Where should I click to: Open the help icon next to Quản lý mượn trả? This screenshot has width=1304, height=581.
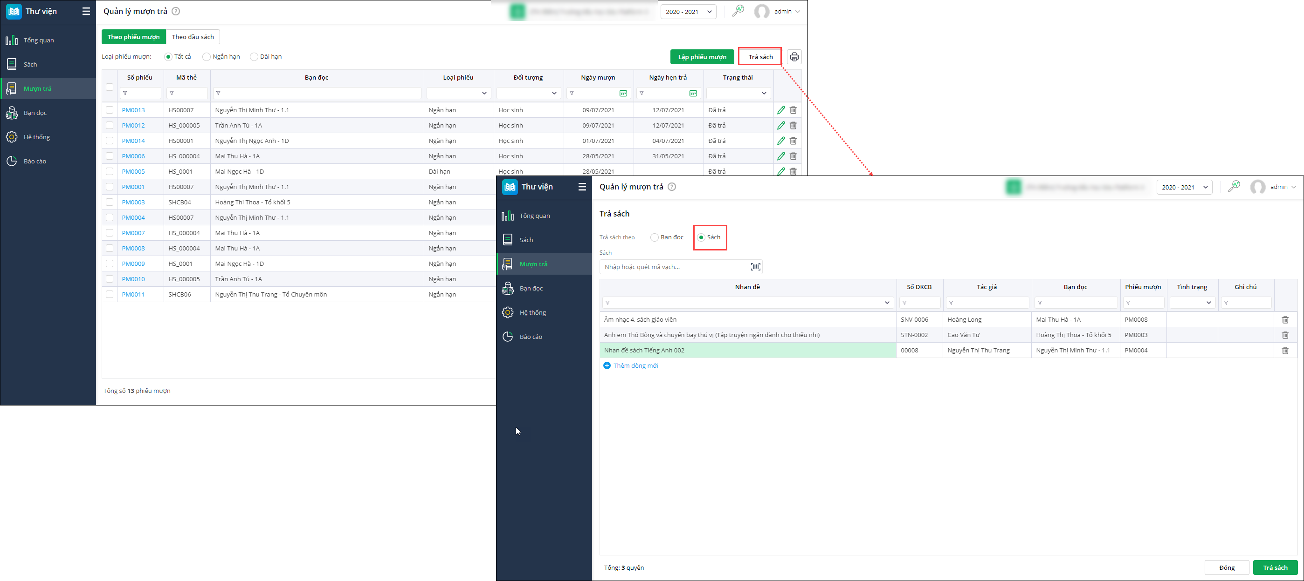176,11
